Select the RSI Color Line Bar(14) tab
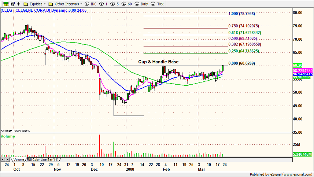The image size is (314, 177). pyautogui.click(x=43, y=159)
